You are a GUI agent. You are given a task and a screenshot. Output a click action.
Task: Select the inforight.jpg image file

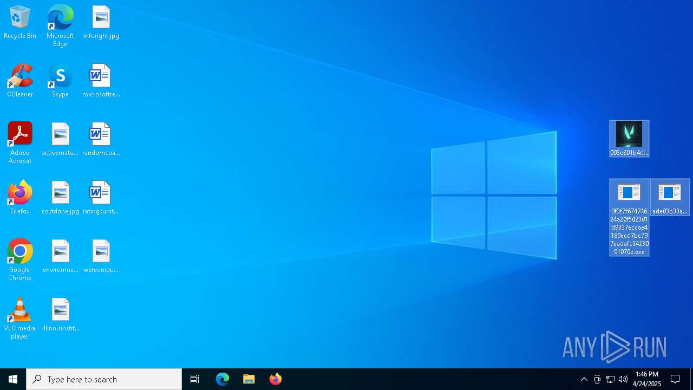click(x=101, y=23)
